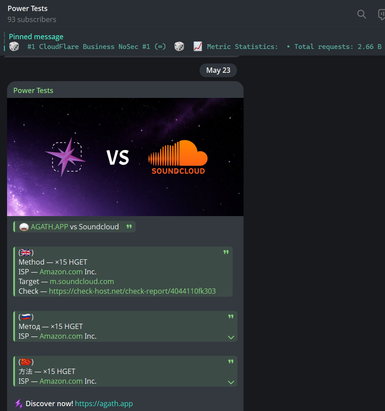Click the quote icon in Russian flag block
Image resolution: width=385 pixels, height=411 pixels.
231,317
